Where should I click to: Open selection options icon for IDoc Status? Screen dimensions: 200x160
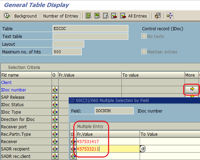coord(55,104)
